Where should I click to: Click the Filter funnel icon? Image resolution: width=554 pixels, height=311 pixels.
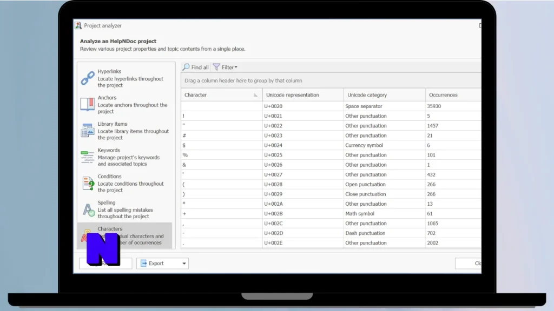tap(216, 67)
